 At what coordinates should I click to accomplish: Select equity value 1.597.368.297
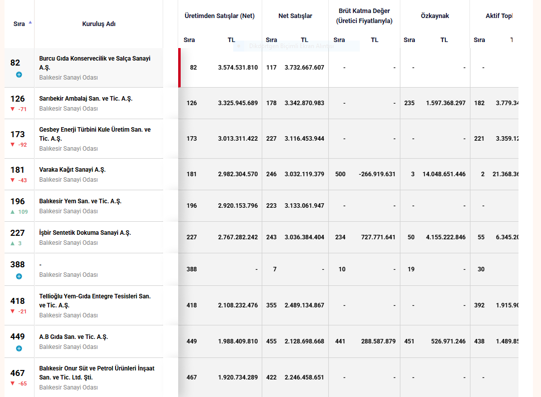pos(446,103)
